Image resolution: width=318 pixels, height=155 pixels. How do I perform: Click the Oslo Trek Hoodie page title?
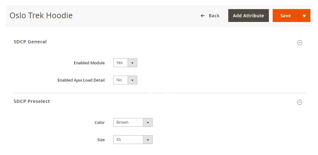pos(41,15)
